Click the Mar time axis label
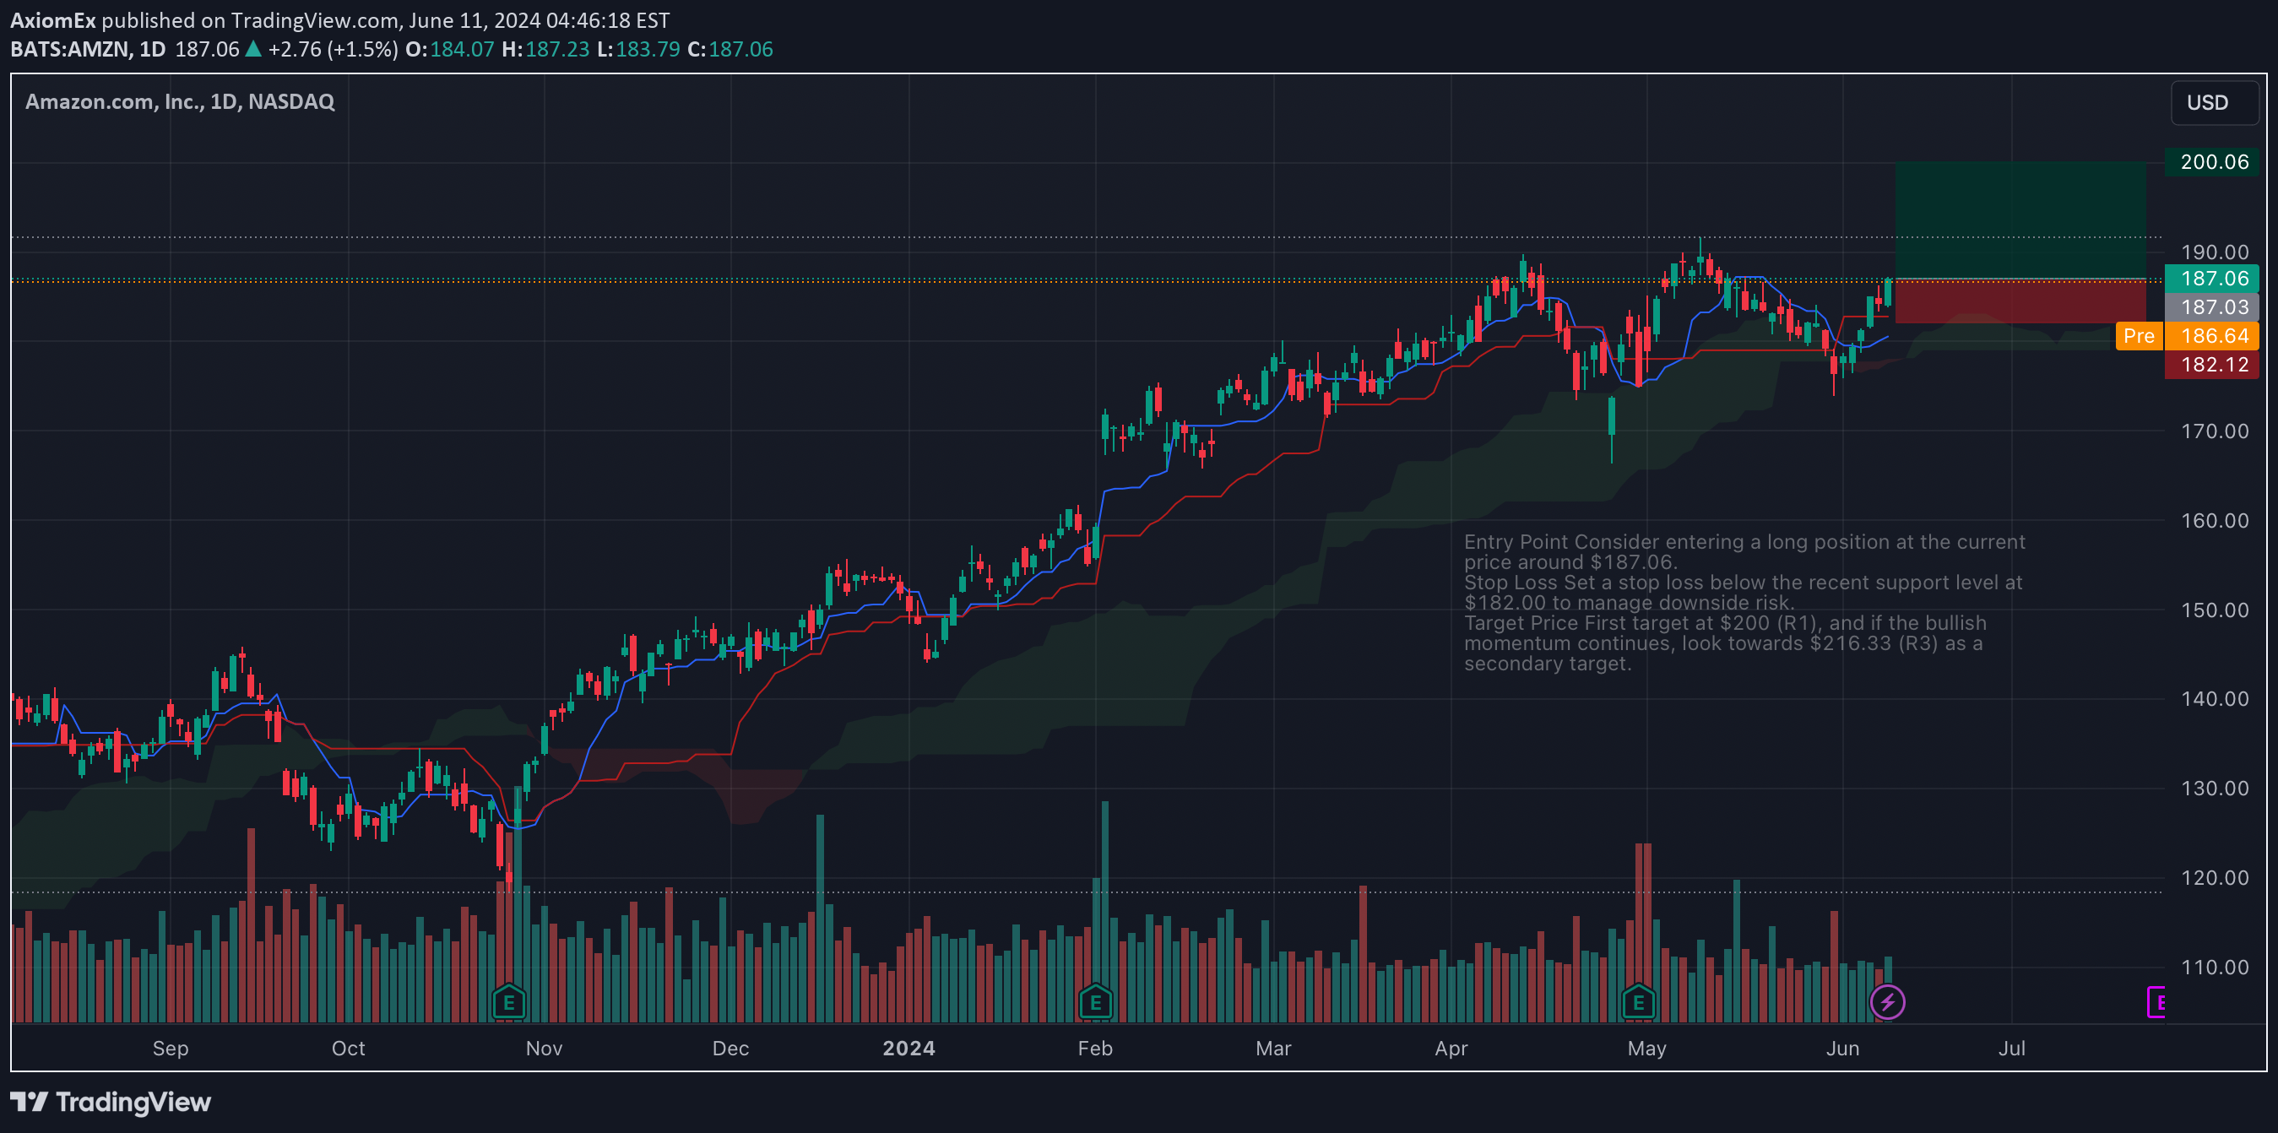The width and height of the screenshot is (2278, 1133). (x=1273, y=1048)
